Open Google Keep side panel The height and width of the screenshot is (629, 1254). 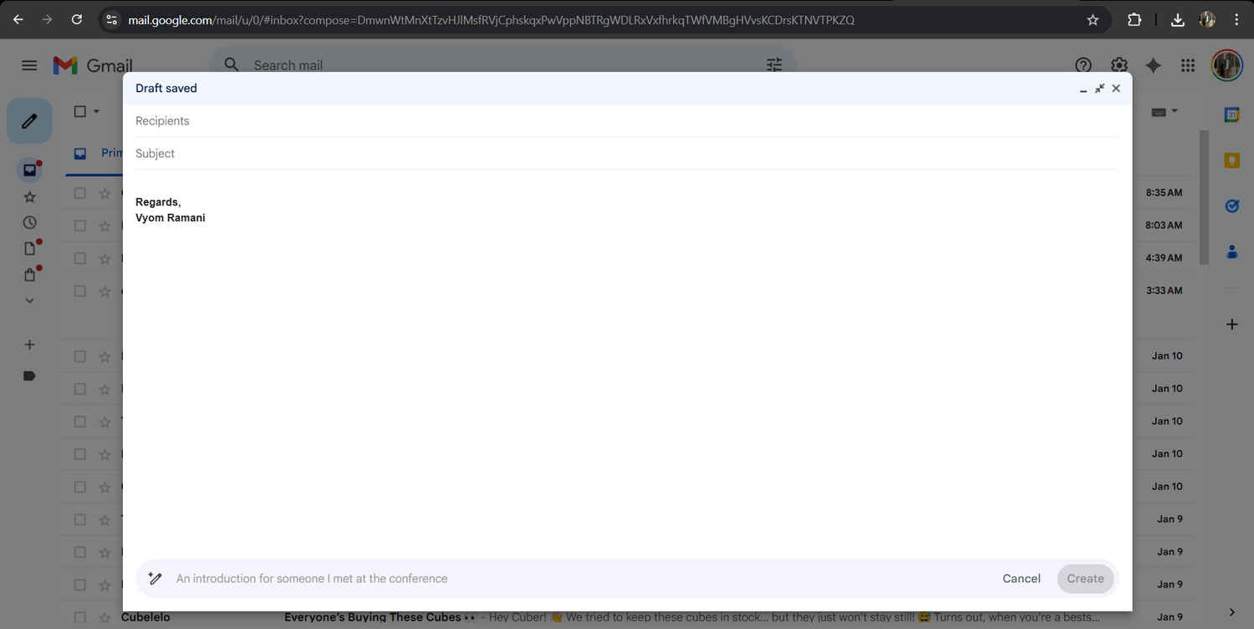click(1231, 160)
